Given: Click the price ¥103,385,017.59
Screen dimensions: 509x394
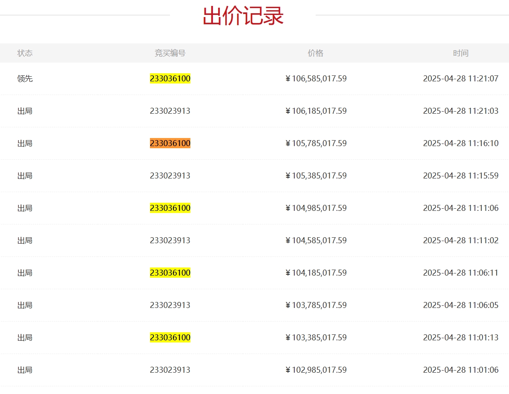Looking at the screenshot, I should (316, 337).
